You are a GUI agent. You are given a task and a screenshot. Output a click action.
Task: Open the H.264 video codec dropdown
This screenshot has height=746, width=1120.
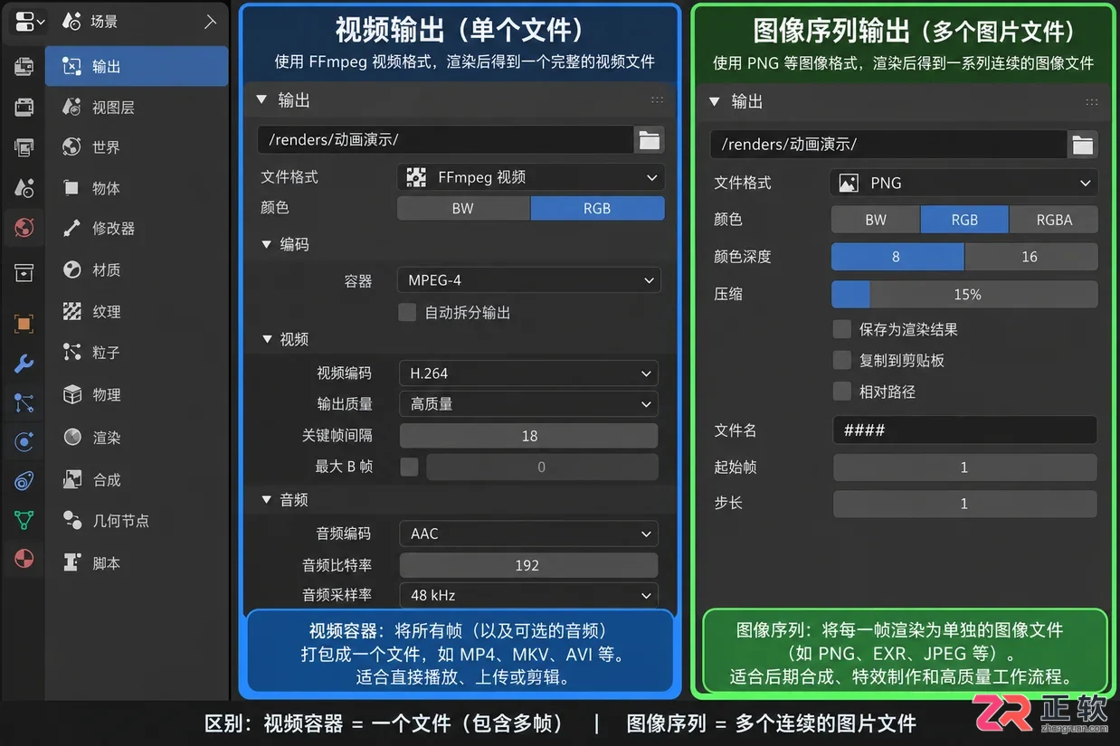pyautogui.click(x=528, y=373)
